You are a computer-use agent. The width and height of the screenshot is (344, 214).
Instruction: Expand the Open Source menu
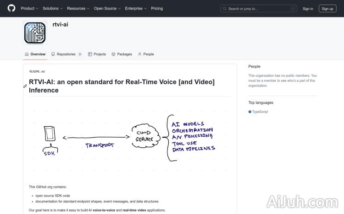[107, 8]
